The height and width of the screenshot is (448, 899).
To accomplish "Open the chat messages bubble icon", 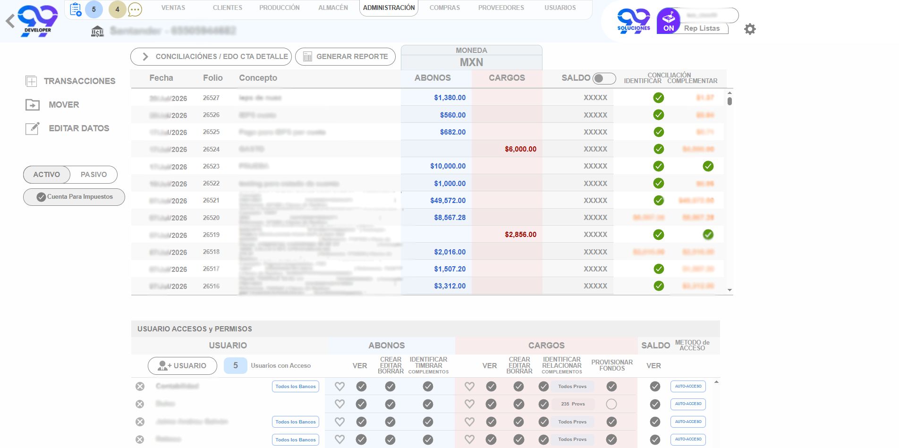I will tap(135, 9).
